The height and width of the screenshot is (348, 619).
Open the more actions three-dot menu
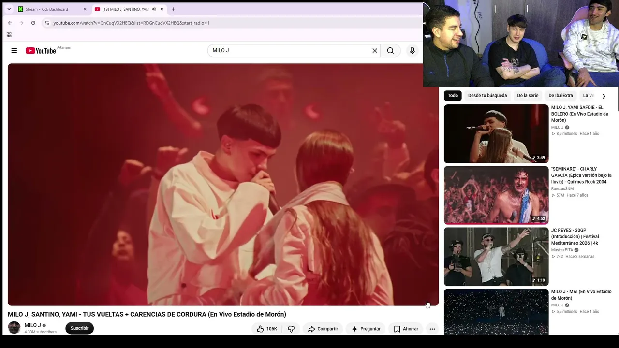(432, 329)
